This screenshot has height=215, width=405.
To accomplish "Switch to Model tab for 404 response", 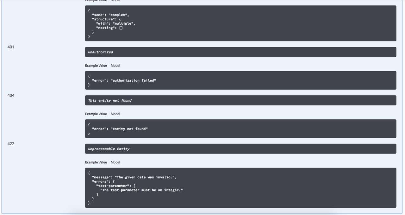I will tap(115, 114).
